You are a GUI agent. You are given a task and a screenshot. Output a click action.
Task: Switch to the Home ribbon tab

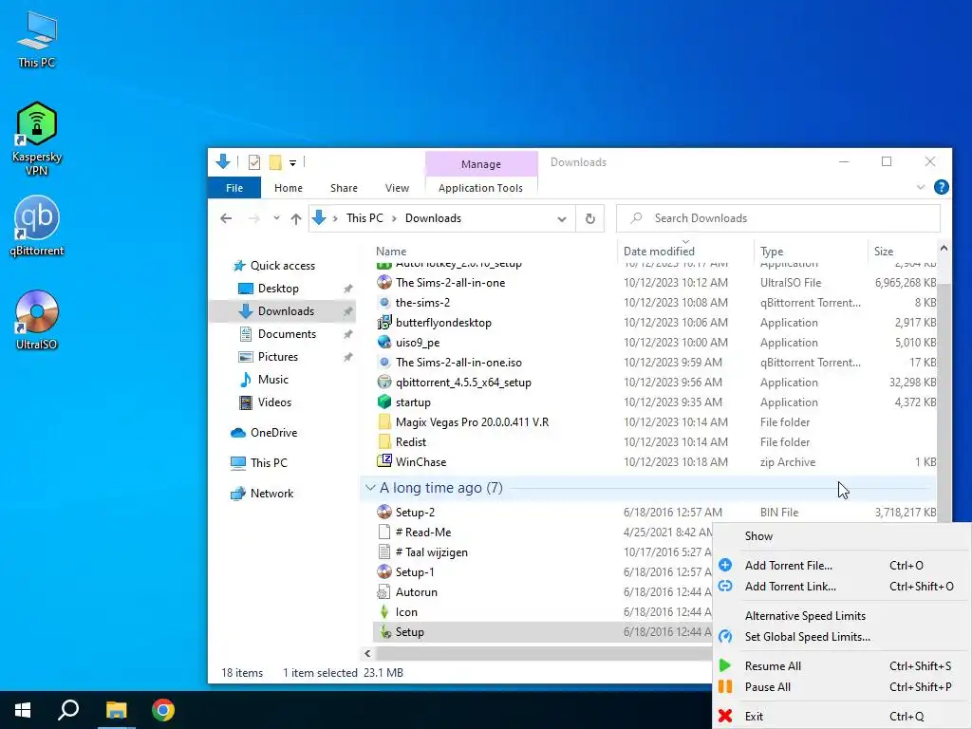tap(289, 188)
